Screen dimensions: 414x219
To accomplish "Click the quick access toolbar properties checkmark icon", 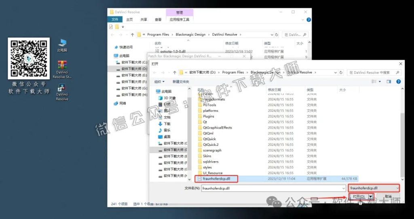I will point(111,27).
